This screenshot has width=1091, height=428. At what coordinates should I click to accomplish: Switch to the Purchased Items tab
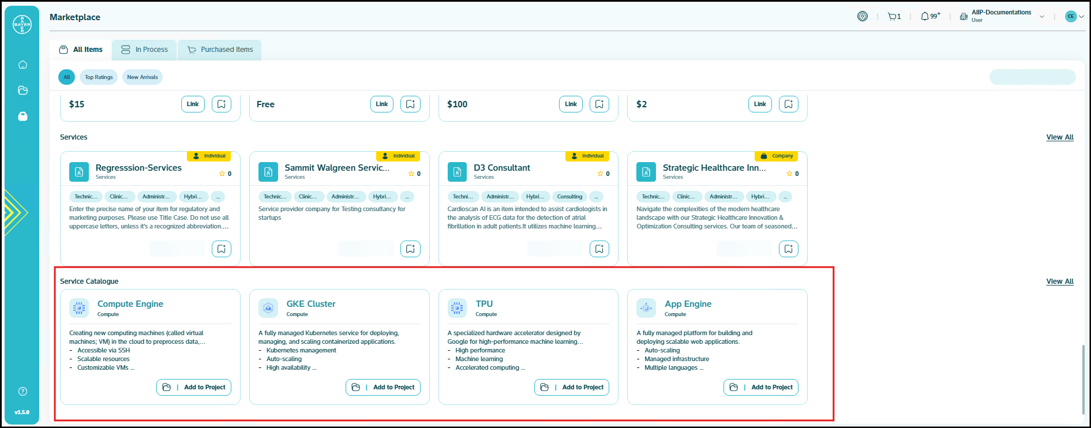coord(220,50)
